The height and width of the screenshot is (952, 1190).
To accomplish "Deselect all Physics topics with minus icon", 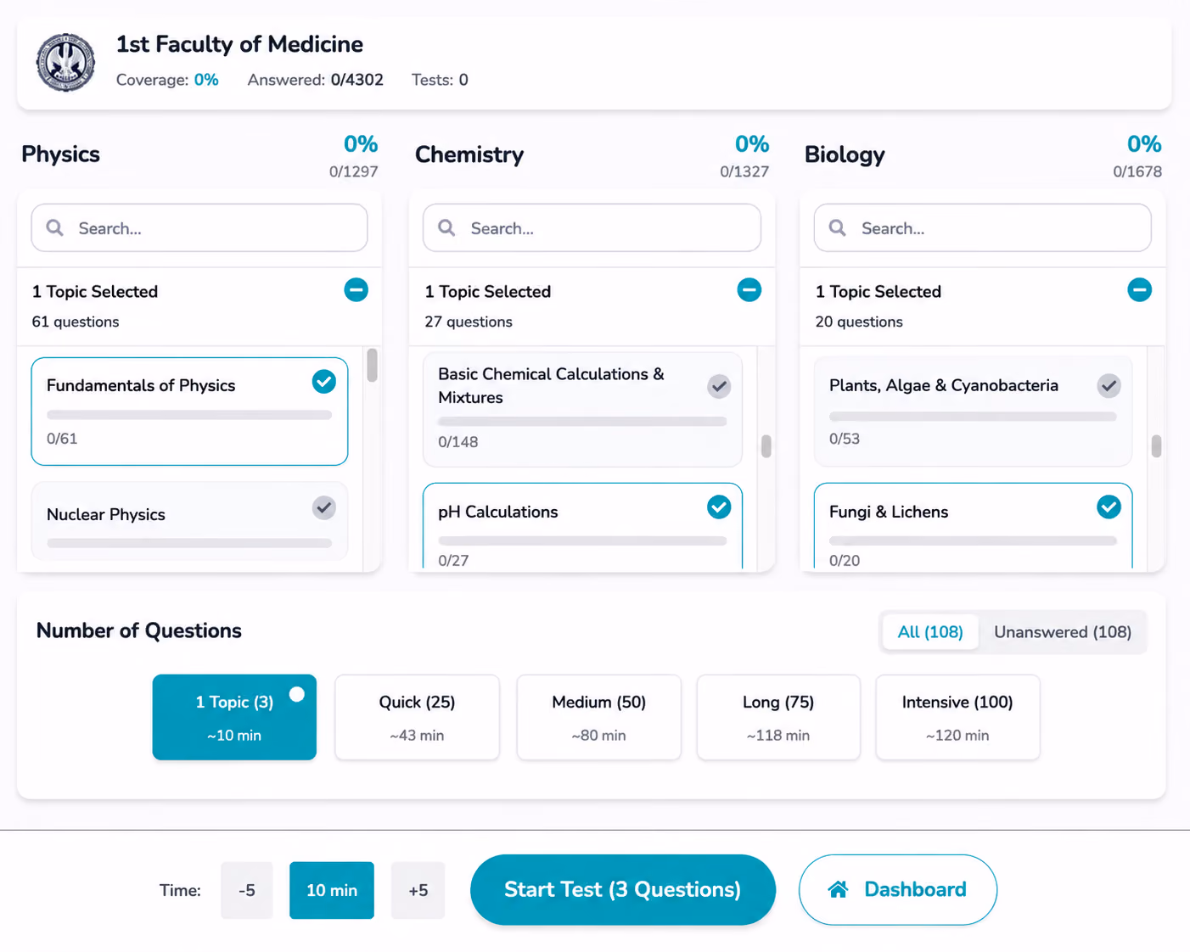I will click(356, 290).
